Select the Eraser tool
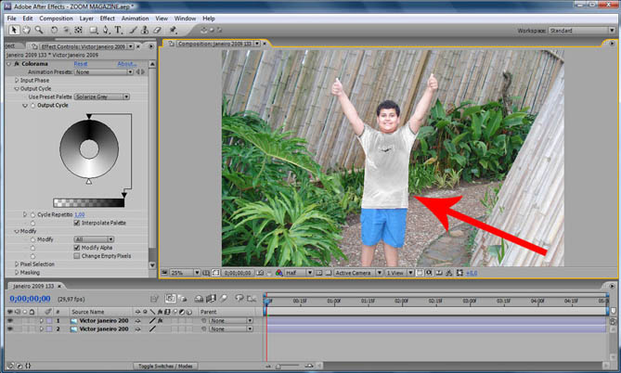 160,30
